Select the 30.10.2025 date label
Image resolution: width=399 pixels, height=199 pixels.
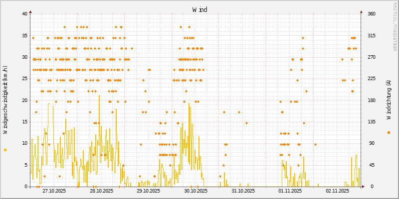(x=196, y=191)
